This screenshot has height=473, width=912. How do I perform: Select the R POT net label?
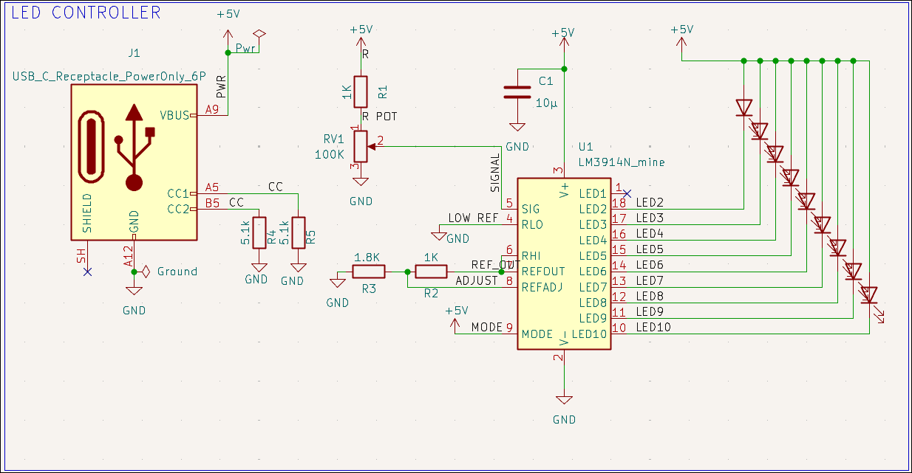coord(379,117)
